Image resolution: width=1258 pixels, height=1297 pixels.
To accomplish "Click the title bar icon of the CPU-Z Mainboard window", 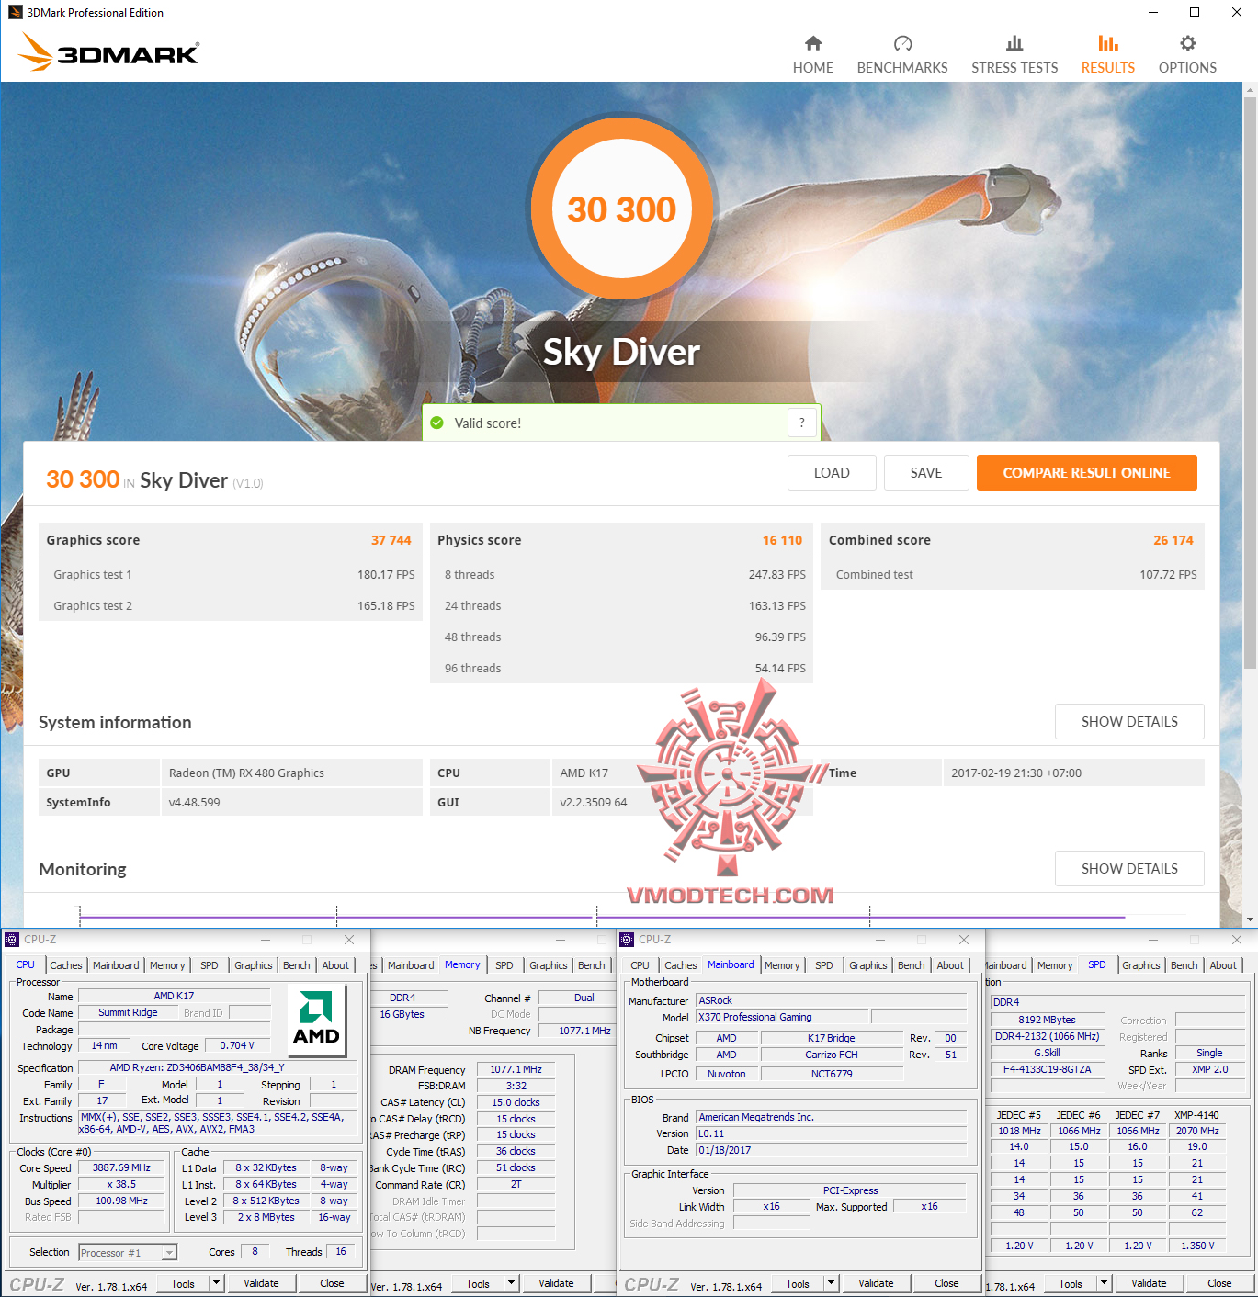I will click(x=627, y=940).
